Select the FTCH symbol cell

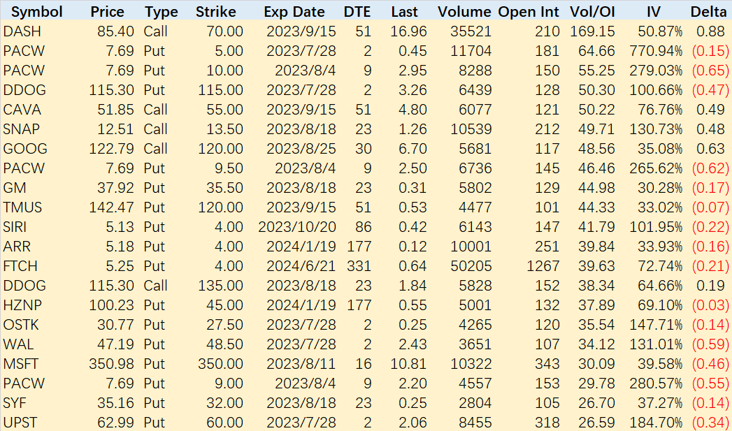[20, 266]
